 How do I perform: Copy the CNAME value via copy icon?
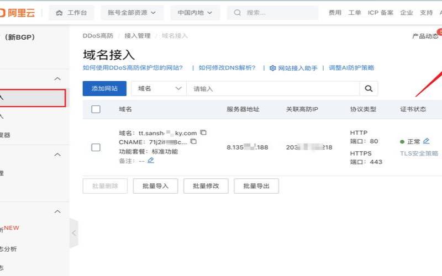point(193,141)
